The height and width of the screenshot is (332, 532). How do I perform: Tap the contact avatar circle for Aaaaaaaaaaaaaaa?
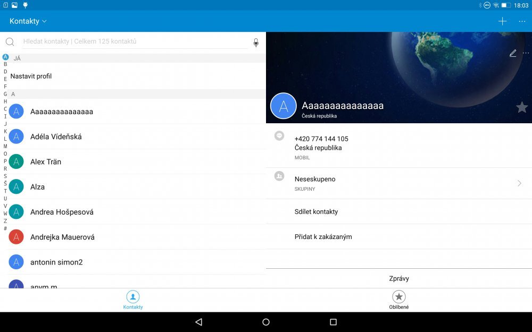pyautogui.click(x=283, y=106)
